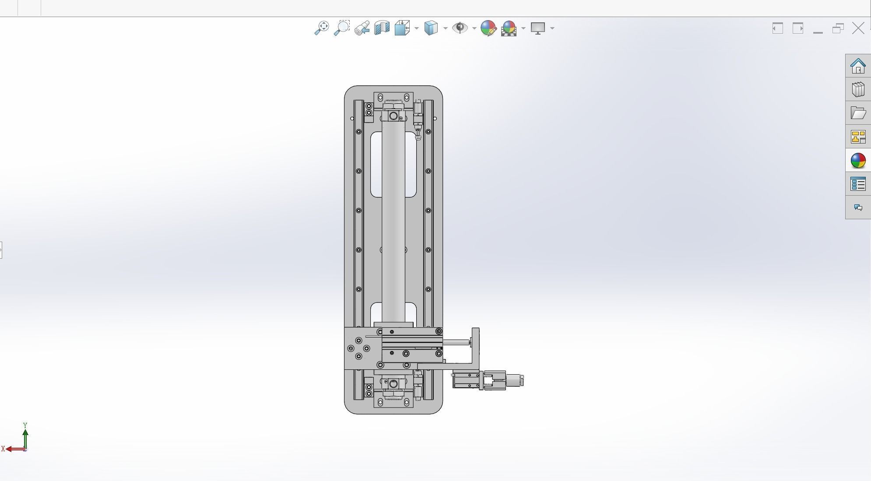Click the green Y axis of the triad
Viewport: 871px width, 481px height.
tap(25, 437)
